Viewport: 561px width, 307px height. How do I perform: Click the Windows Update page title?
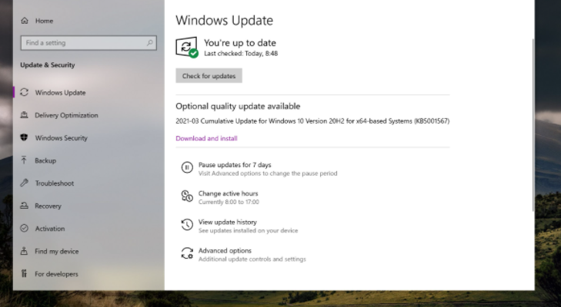(225, 21)
